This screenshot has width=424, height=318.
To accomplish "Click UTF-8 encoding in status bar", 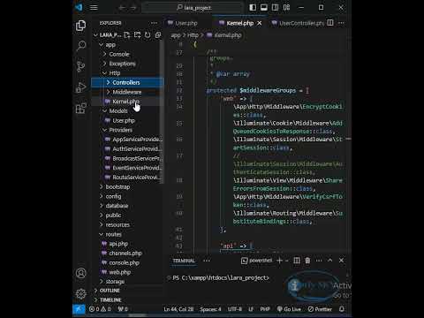I will pos(235,309).
